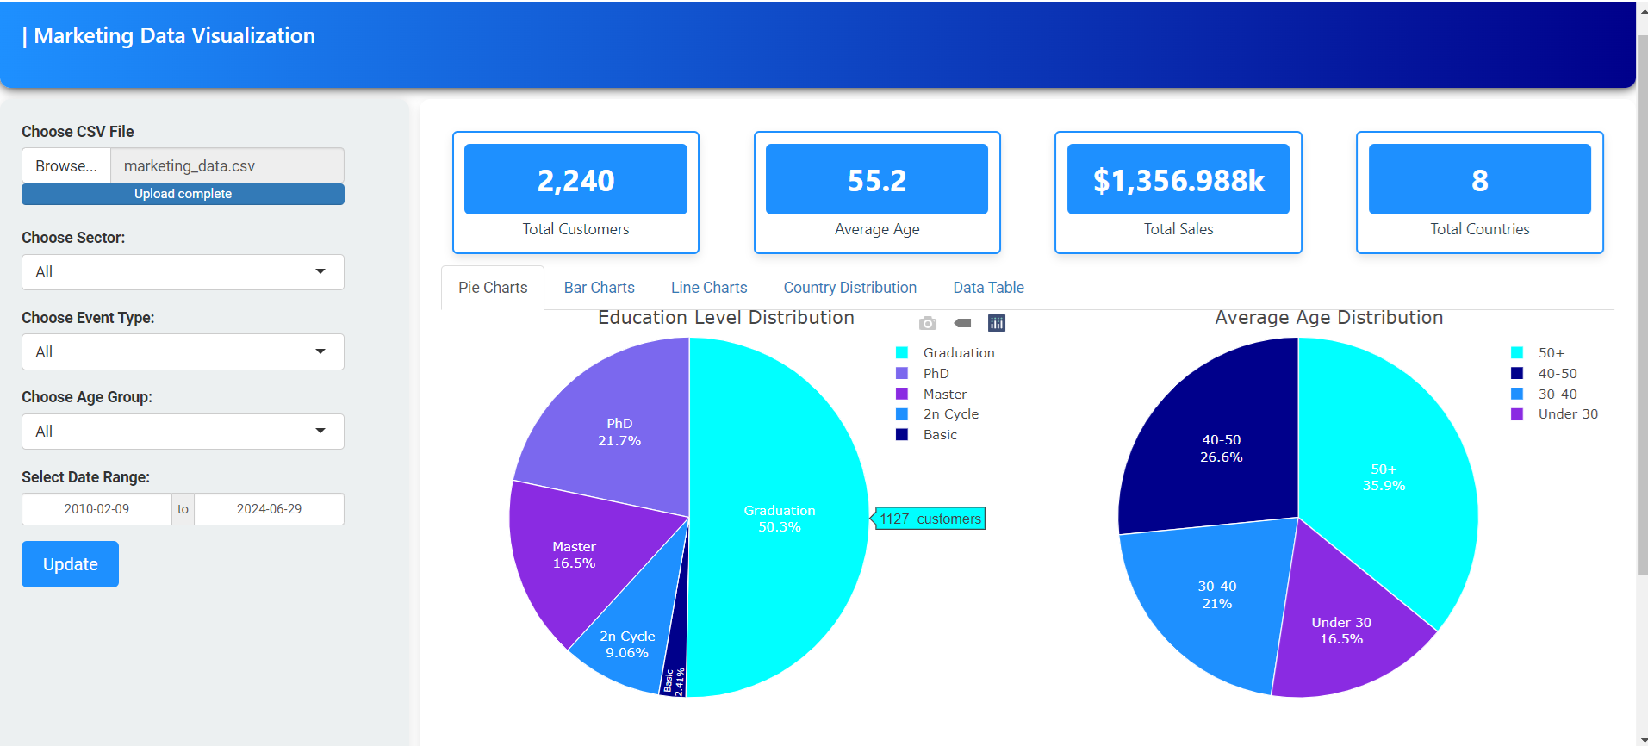Click the 40-50 age pie slice
1648x746 pixels.
point(1222,448)
